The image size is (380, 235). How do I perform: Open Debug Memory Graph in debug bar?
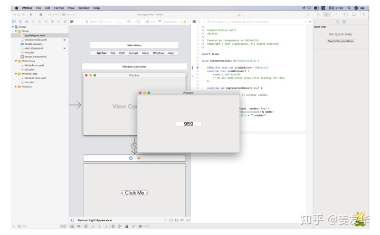tap(120, 226)
